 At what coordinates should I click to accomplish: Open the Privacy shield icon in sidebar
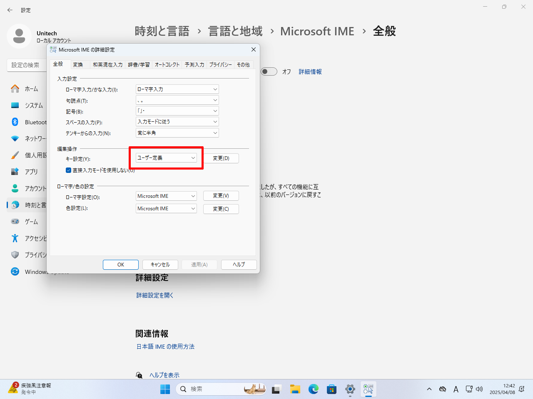[15, 255]
